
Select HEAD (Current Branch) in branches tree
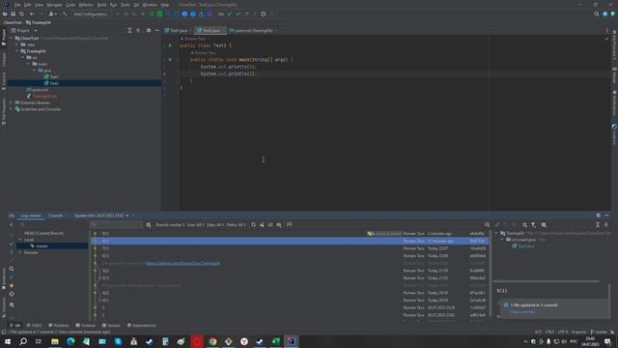[43, 233]
